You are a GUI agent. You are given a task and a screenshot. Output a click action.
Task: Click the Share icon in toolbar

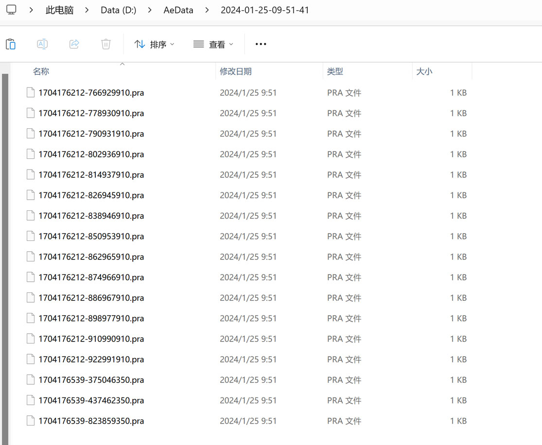pyautogui.click(x=74, y=44)
